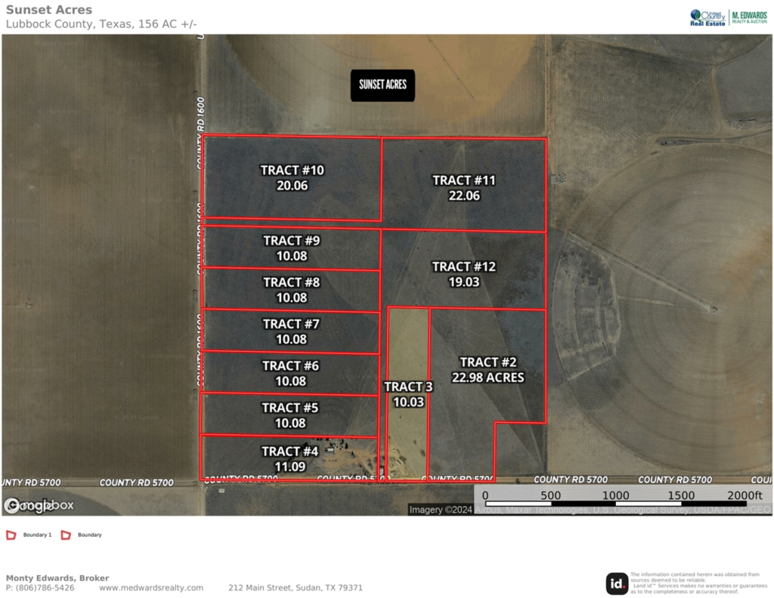Click the SUNSET ACRES map title label
The width and height of the screenshot is (774, 598).
(382, 85)
